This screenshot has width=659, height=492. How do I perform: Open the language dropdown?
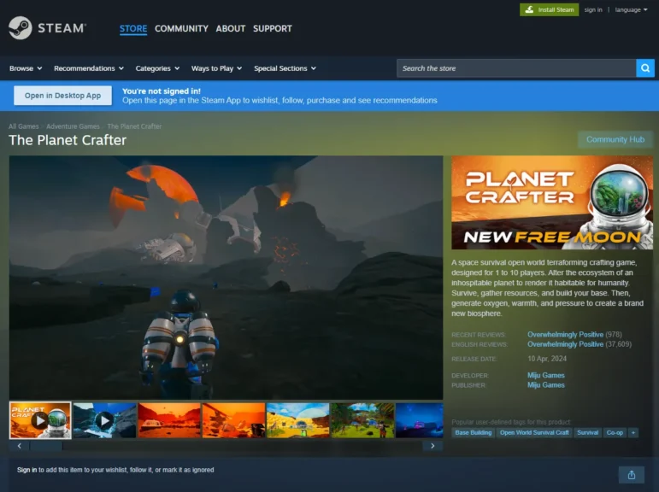pos(631,9)
